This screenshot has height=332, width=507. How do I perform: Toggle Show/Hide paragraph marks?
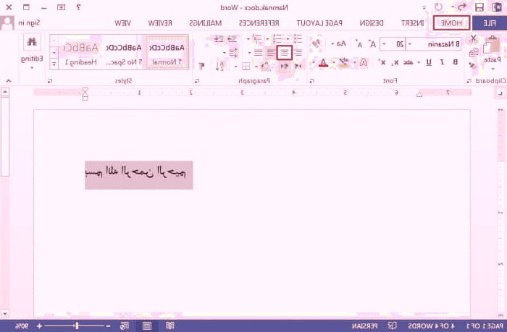(201, 66)
